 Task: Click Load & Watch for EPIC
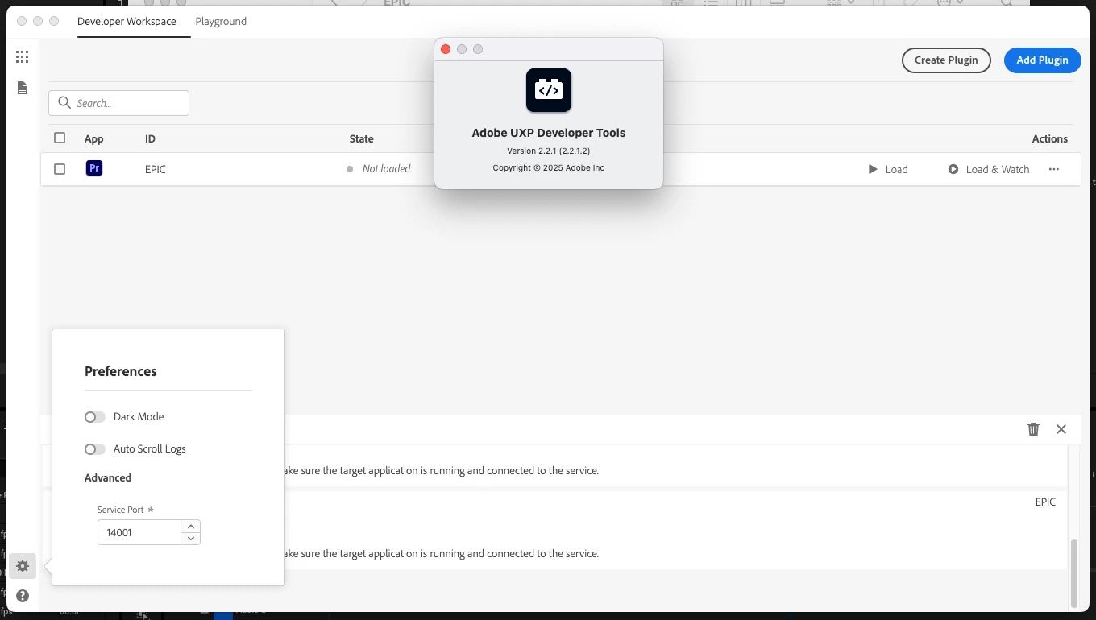point(989,169)
